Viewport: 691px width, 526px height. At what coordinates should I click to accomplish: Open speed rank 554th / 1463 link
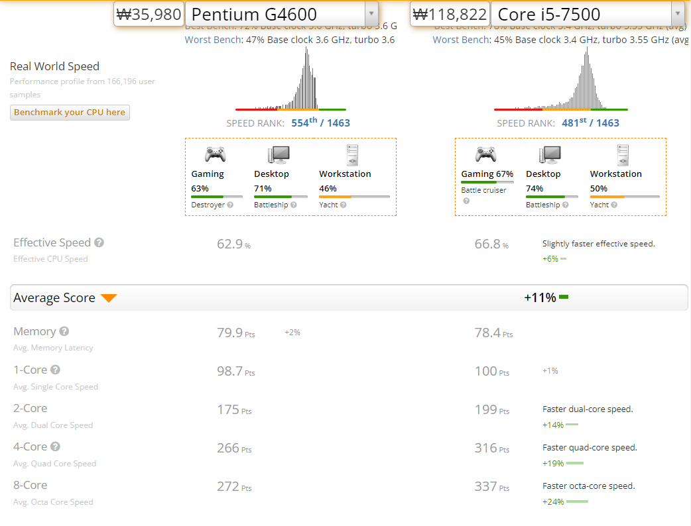[x=320, y=123]
